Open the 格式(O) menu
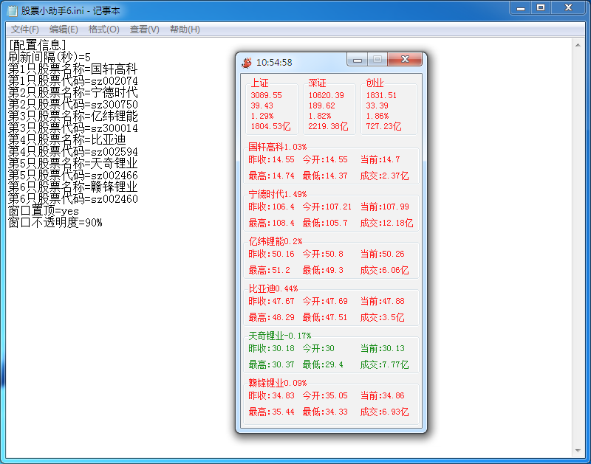The height and width of the screenshot is (464, 591). [103, 30]
